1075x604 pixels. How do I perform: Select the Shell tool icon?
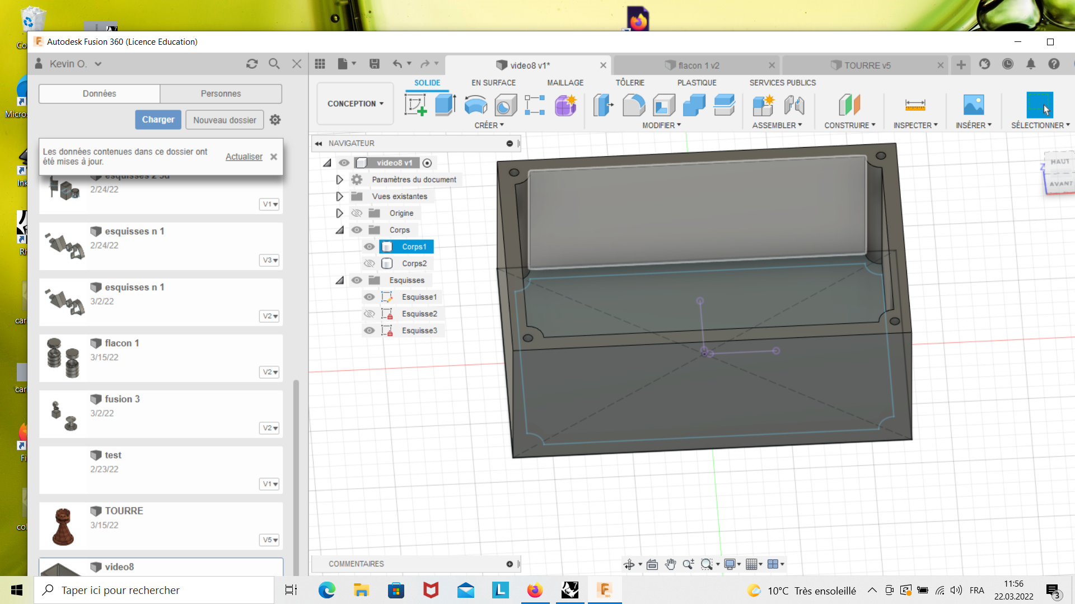[664, 105]
